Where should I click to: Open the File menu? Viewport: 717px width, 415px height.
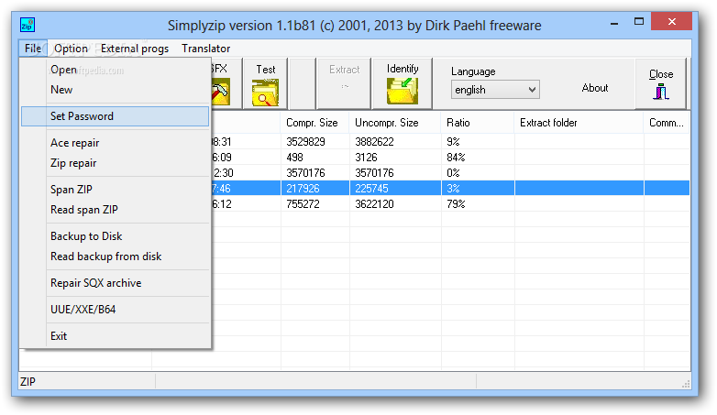point(33,49)
